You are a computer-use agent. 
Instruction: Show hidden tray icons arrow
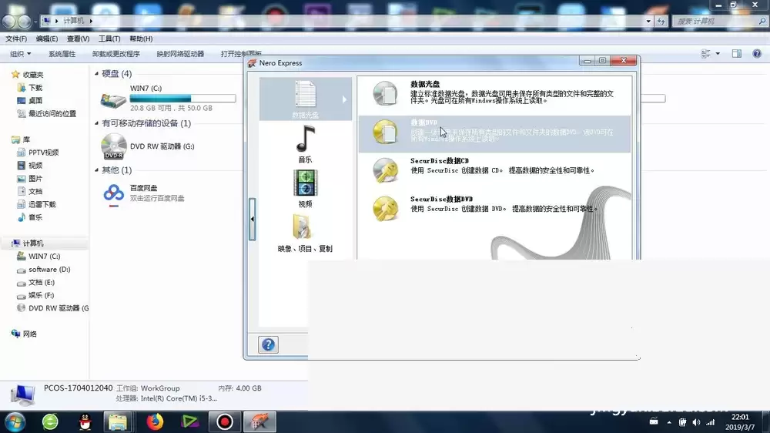point(669,422)
